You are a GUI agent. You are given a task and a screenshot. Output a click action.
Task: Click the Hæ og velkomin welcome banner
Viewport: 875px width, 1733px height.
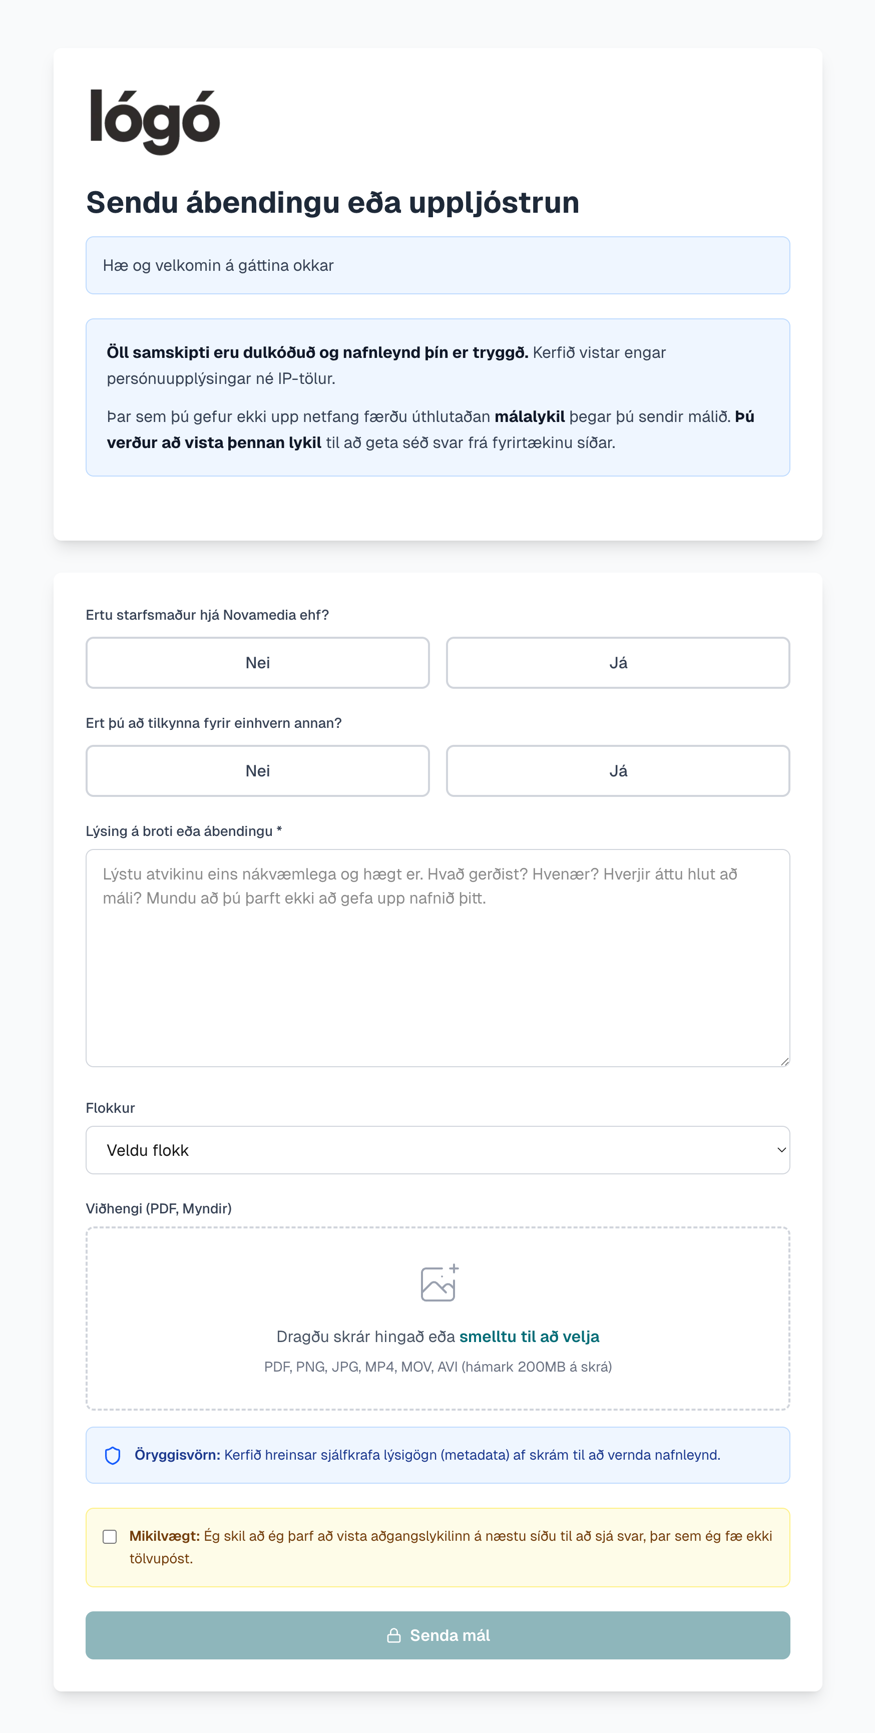(437, 265)
